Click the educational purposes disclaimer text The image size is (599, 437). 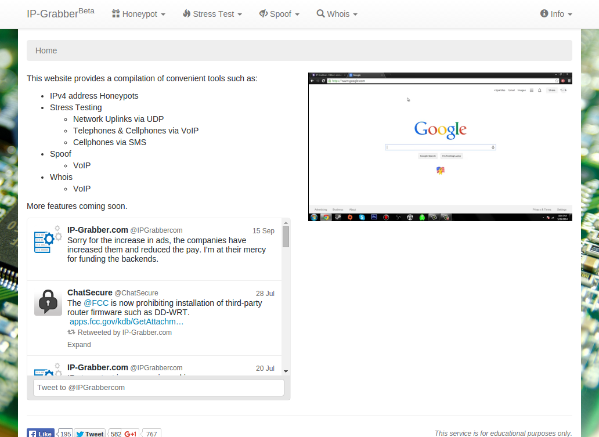[503, 433]
